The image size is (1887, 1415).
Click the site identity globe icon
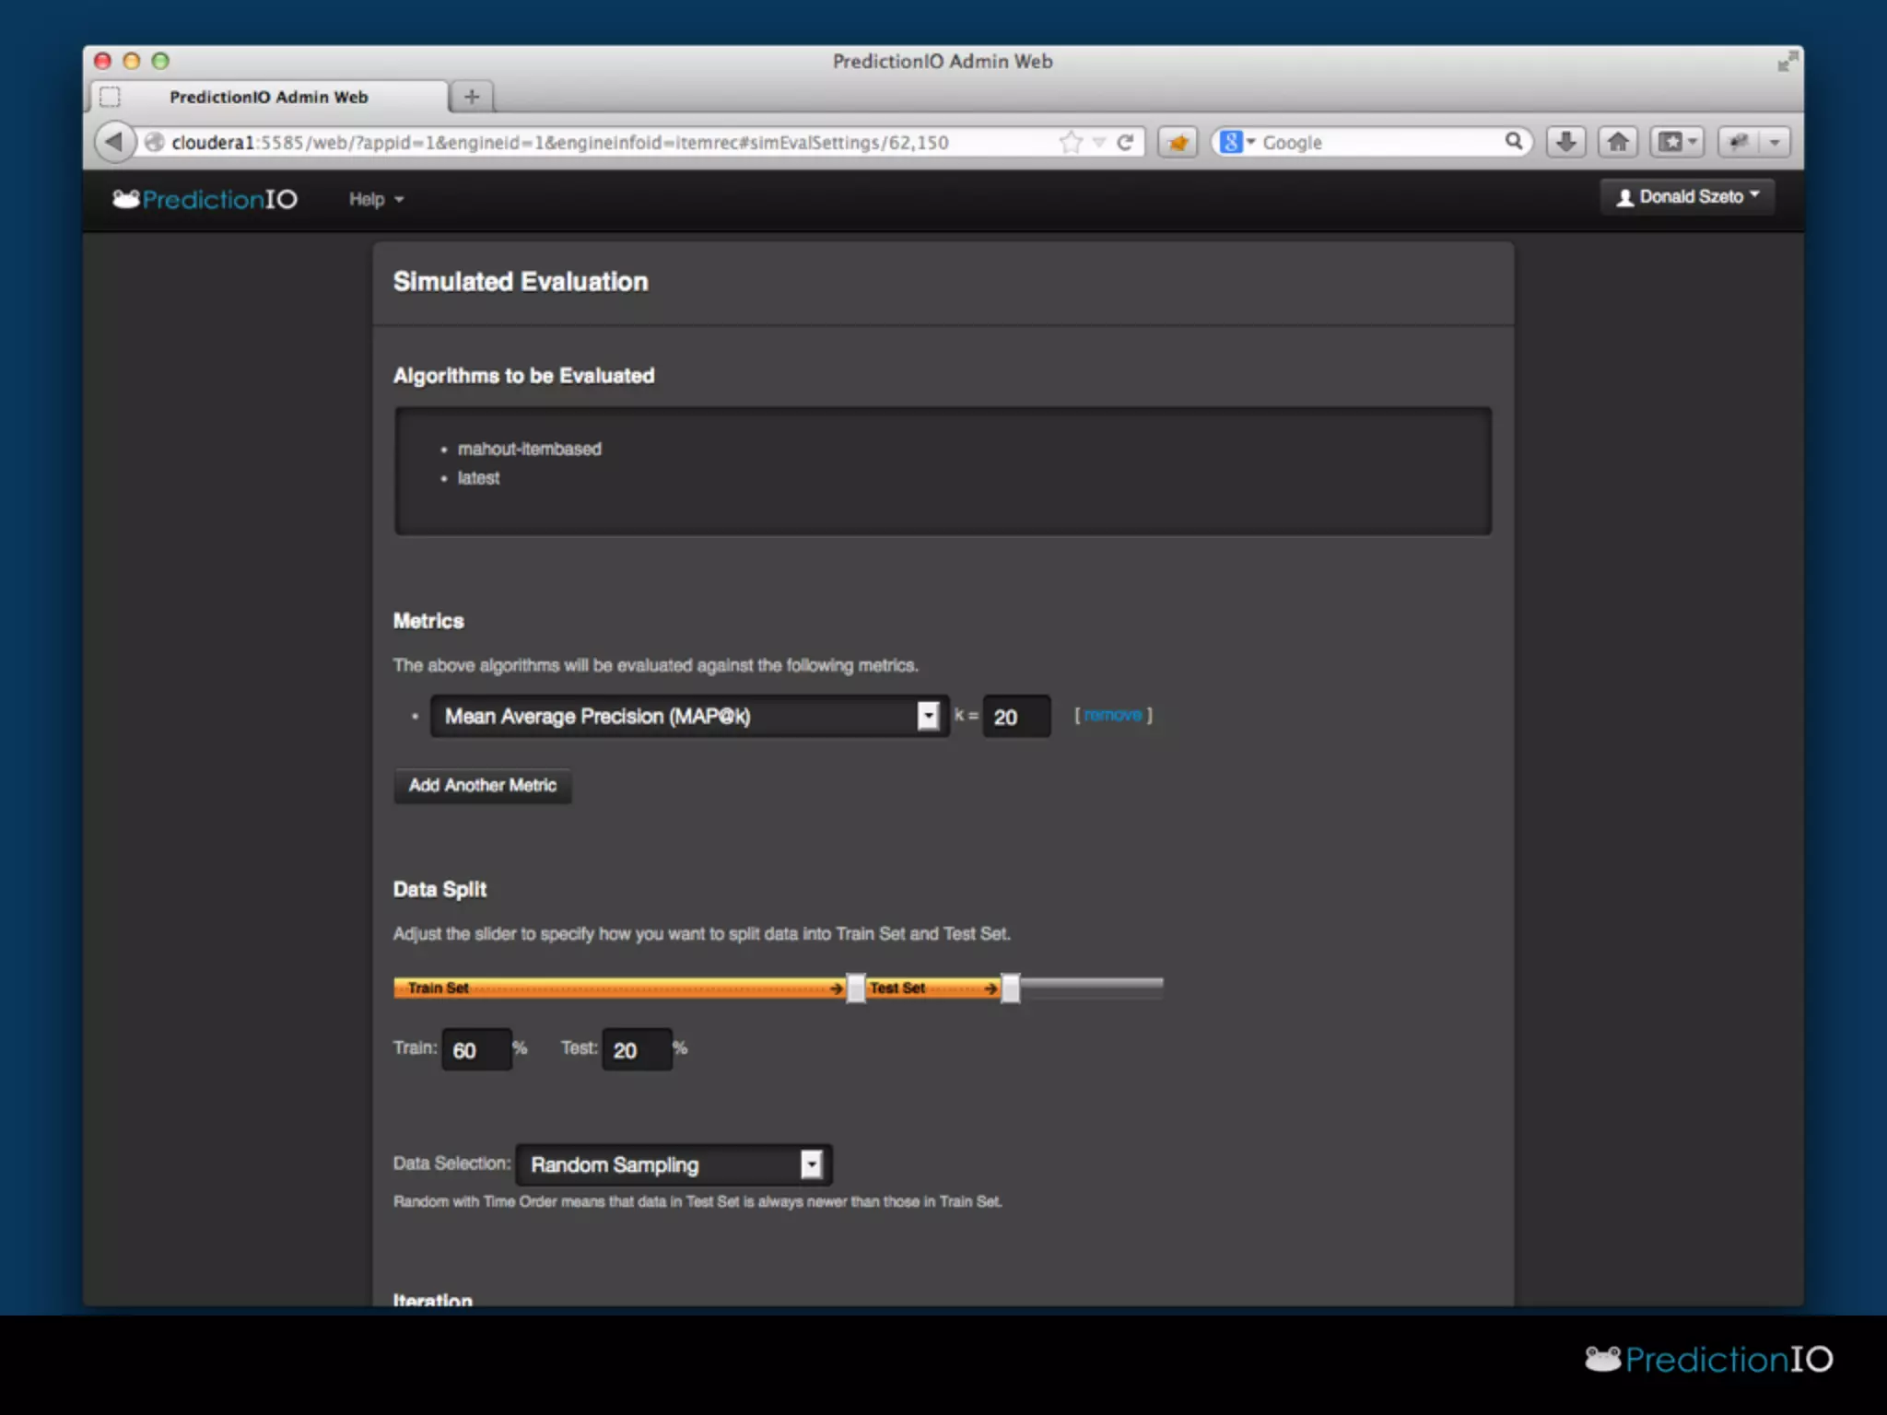(x=155, y=142)
